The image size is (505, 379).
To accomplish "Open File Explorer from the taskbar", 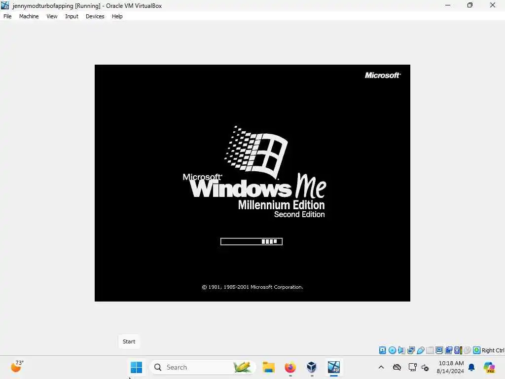I will (268, 367).
